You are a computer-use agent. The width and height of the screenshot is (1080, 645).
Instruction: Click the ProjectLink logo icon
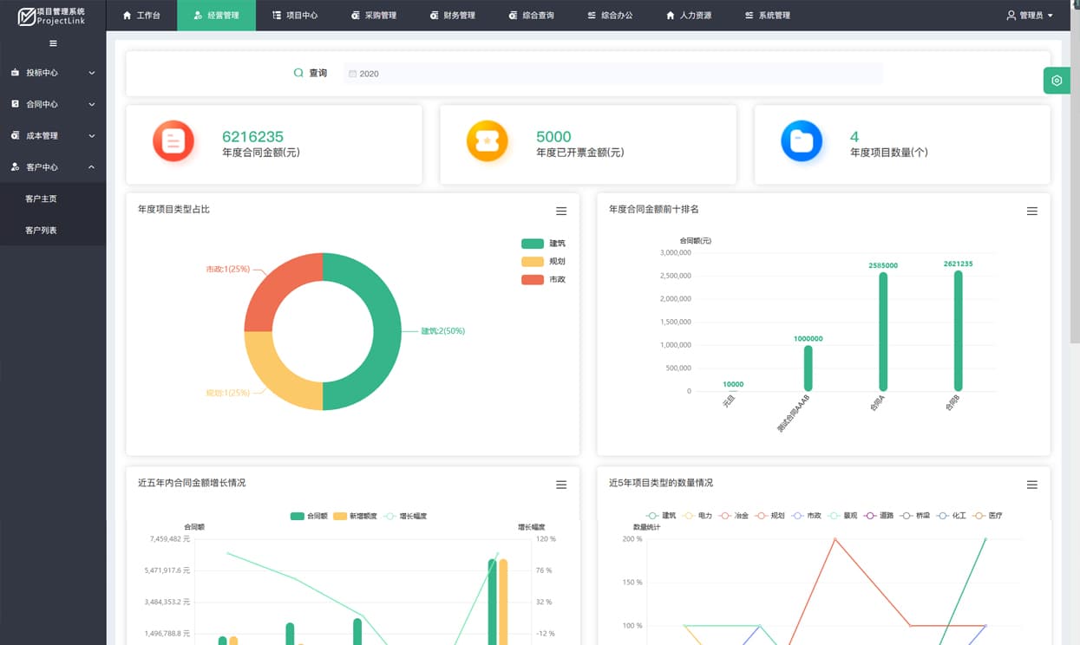(27, 16)
